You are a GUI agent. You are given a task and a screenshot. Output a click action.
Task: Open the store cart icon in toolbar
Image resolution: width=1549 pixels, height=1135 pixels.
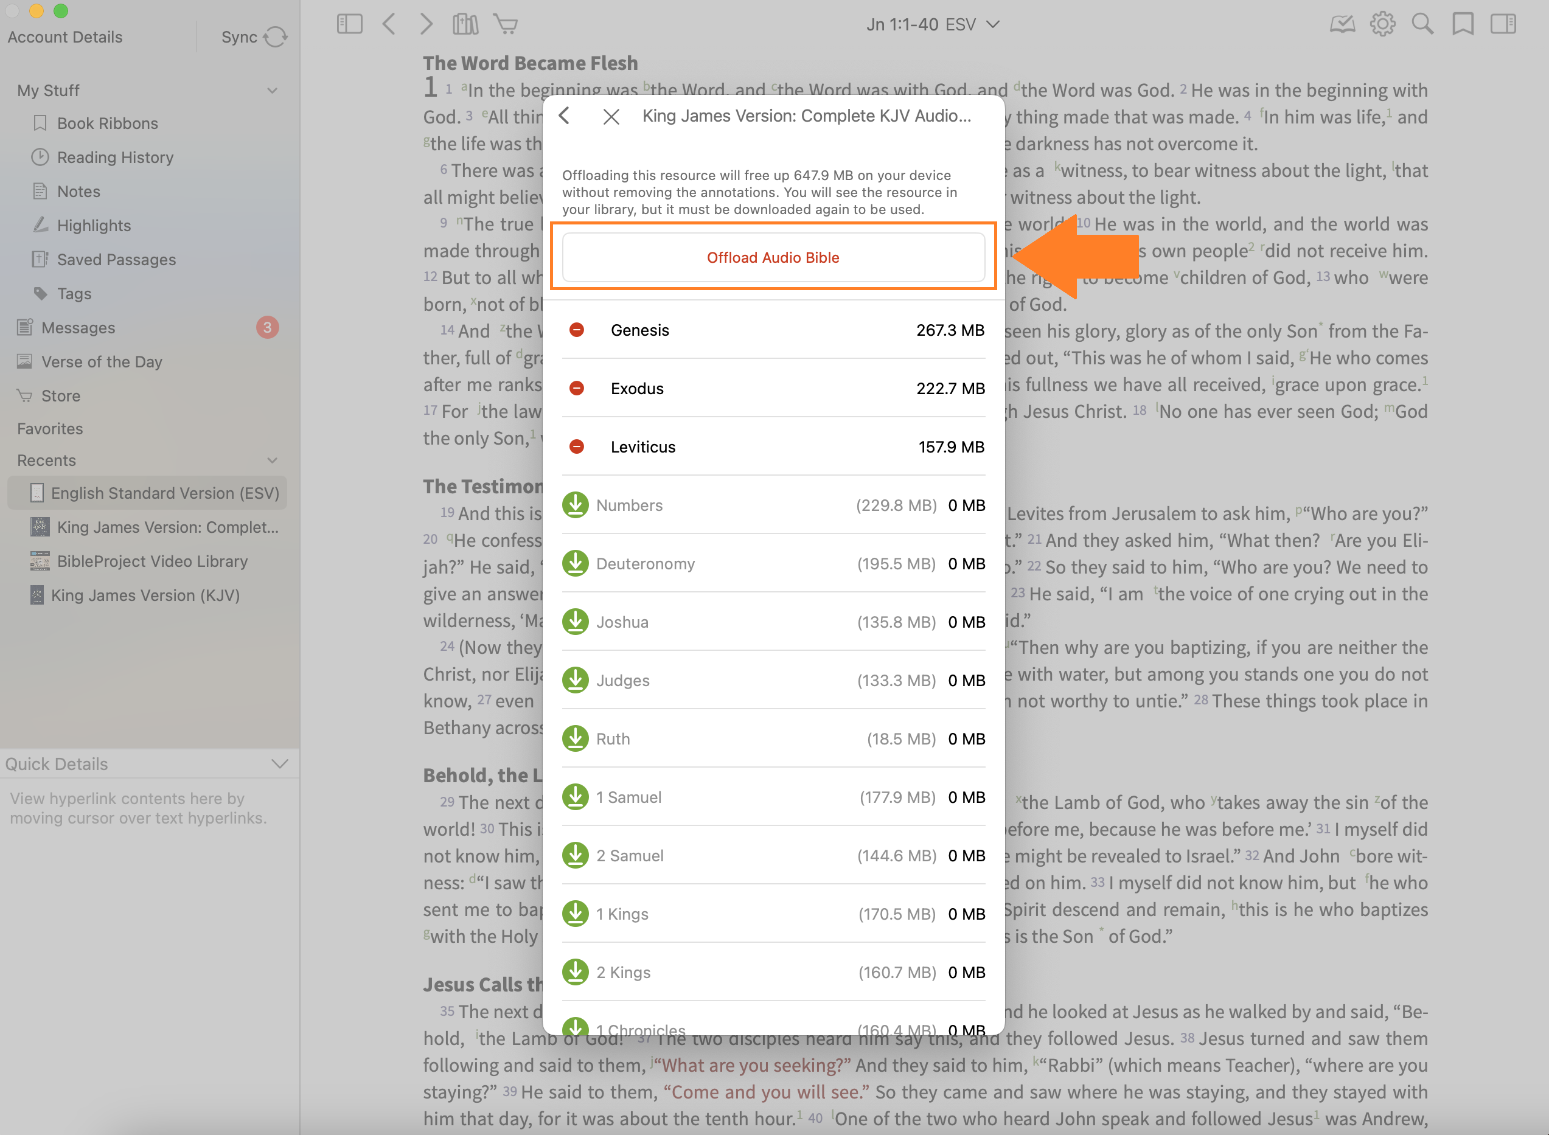click(x=506, y=25)
